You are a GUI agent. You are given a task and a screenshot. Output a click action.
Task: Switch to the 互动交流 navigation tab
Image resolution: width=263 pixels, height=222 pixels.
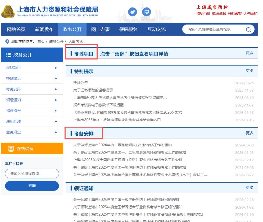click(156, 29)
